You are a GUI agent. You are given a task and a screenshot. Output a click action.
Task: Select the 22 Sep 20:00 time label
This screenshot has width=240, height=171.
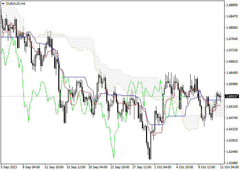[x=120, y=167]
